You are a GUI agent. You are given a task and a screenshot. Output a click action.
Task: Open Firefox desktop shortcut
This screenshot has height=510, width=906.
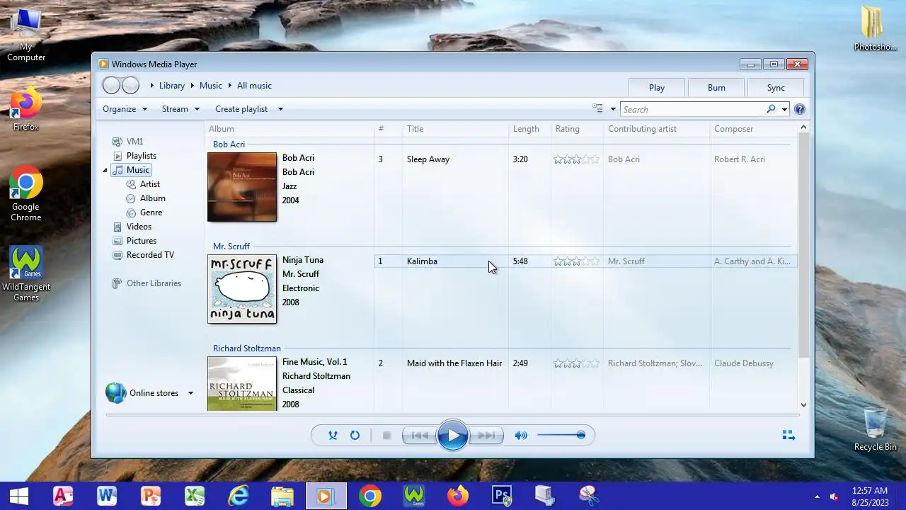(x=26, y=110)
